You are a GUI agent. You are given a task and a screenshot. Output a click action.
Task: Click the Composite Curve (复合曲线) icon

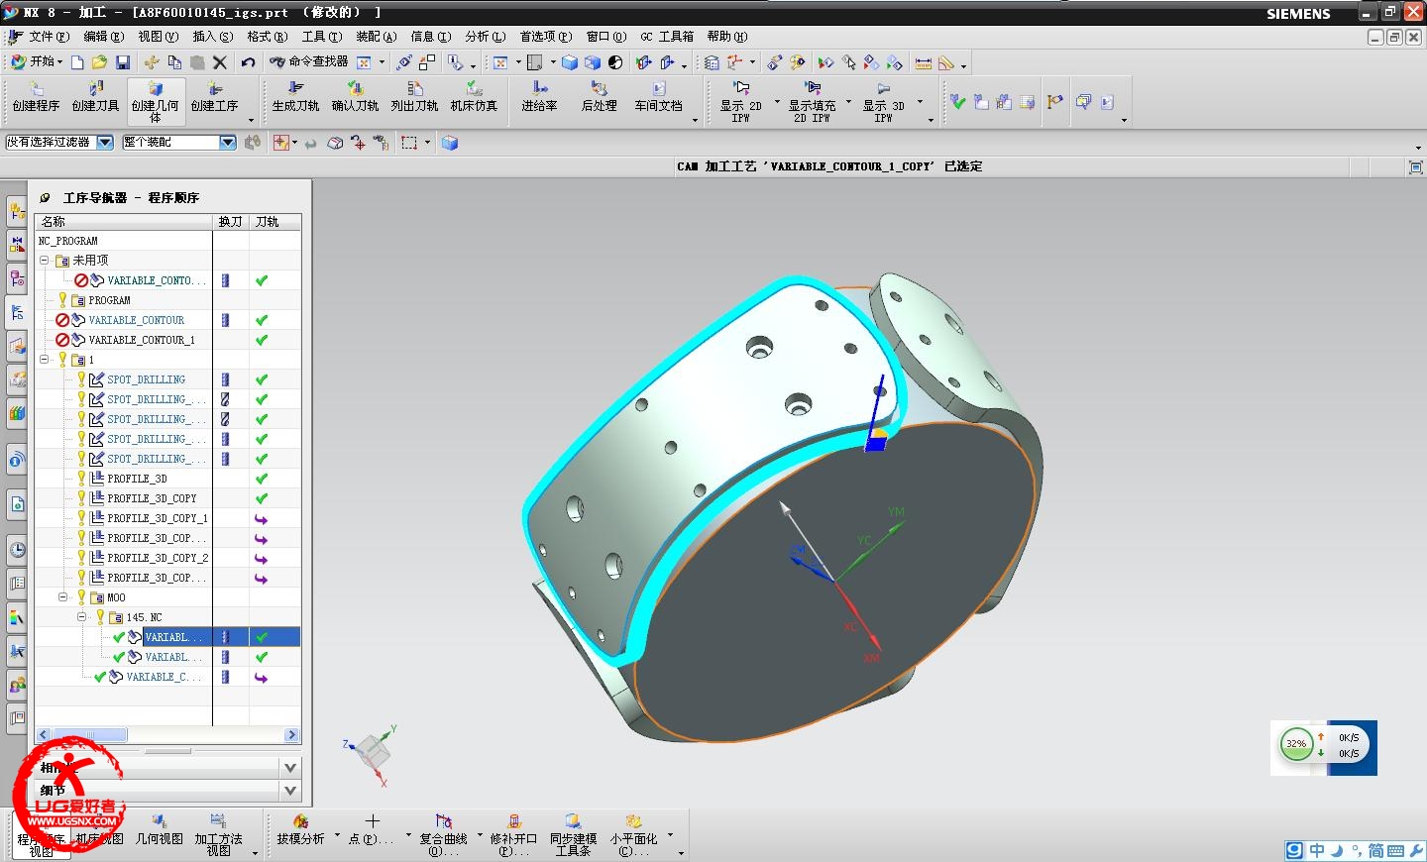(443, 834)
